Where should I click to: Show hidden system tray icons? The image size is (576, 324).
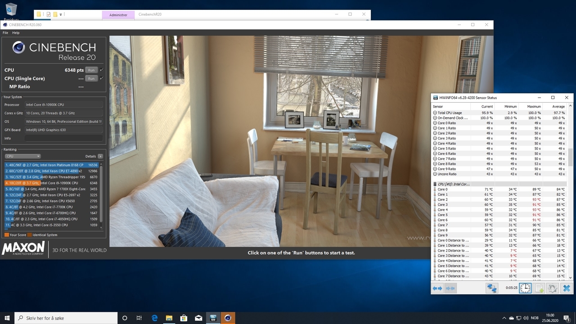[x=504, y=318]
